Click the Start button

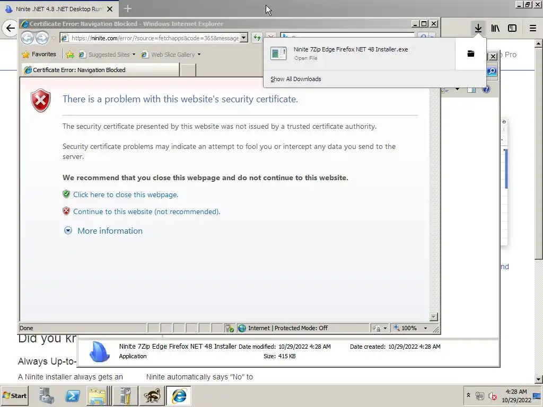[x=14, y=395]
